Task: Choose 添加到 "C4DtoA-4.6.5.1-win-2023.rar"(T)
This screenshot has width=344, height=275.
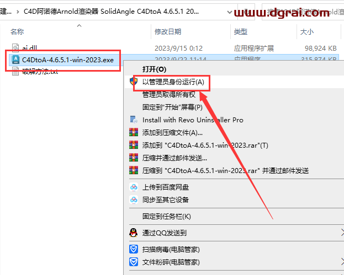Action: (205, 145)
